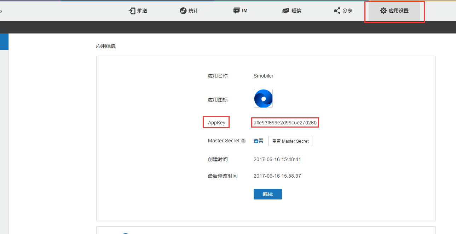Expand the sidebar with the chevron arrow
This screenshot has width=456, height=234.
1,11
